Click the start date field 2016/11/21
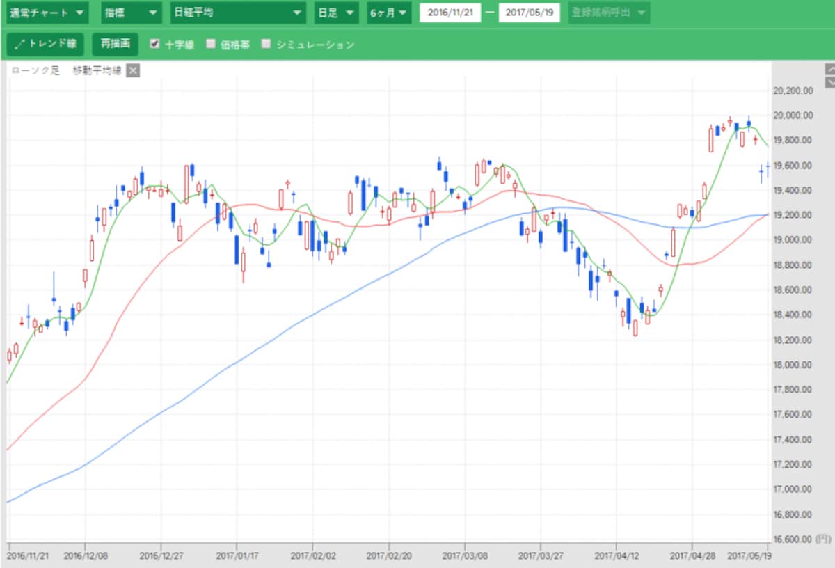The image size is (835, 568). click(450, 13)
